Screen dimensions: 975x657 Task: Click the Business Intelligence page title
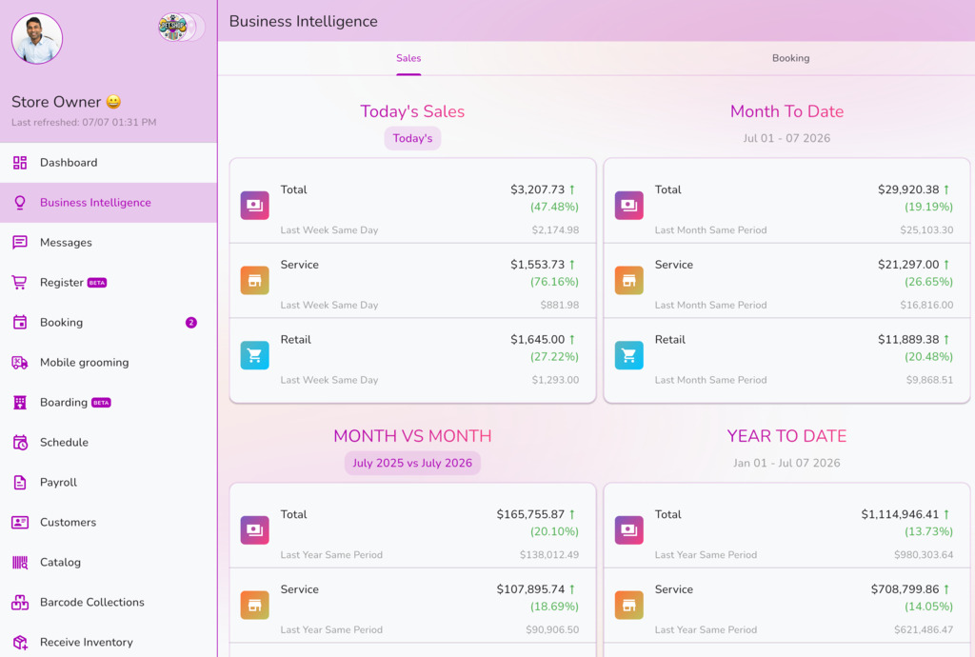tap(304, 22)
